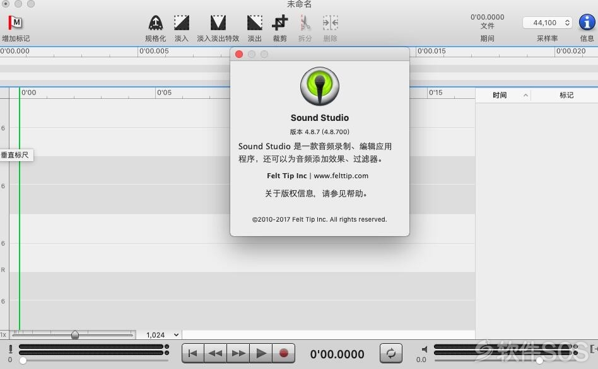Click the 0'00.020 mark on overview ruler
Image resolution: width=598 pixels, height=369 pixels.
pyautogui.click(x=570, y=51)
